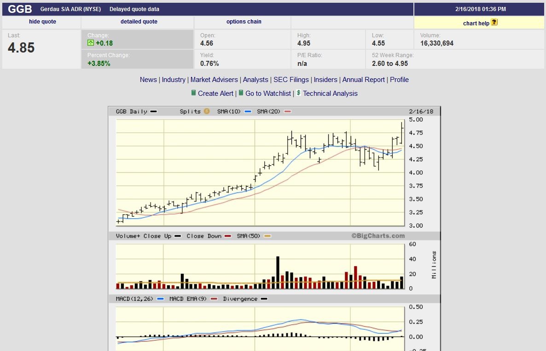Click the Go to Watchlist icon
Screen dimensions: 546x351
tap(241, 93)
